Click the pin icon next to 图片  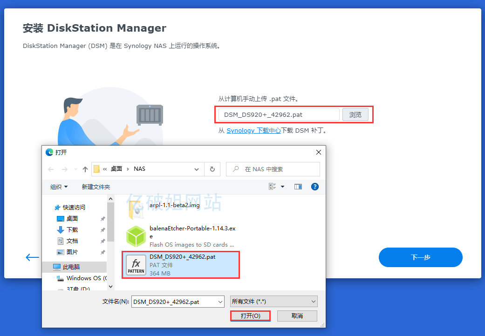click(x=102, y=252)
